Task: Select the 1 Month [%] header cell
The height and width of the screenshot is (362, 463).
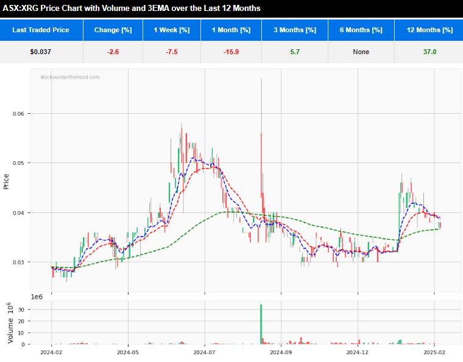Action: [x=231, y=30]
